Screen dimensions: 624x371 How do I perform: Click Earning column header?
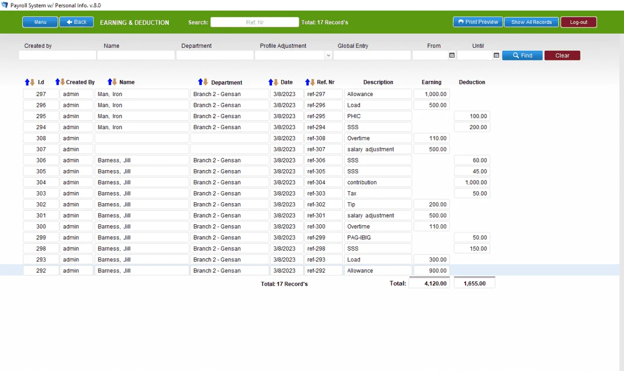(431, 82)
